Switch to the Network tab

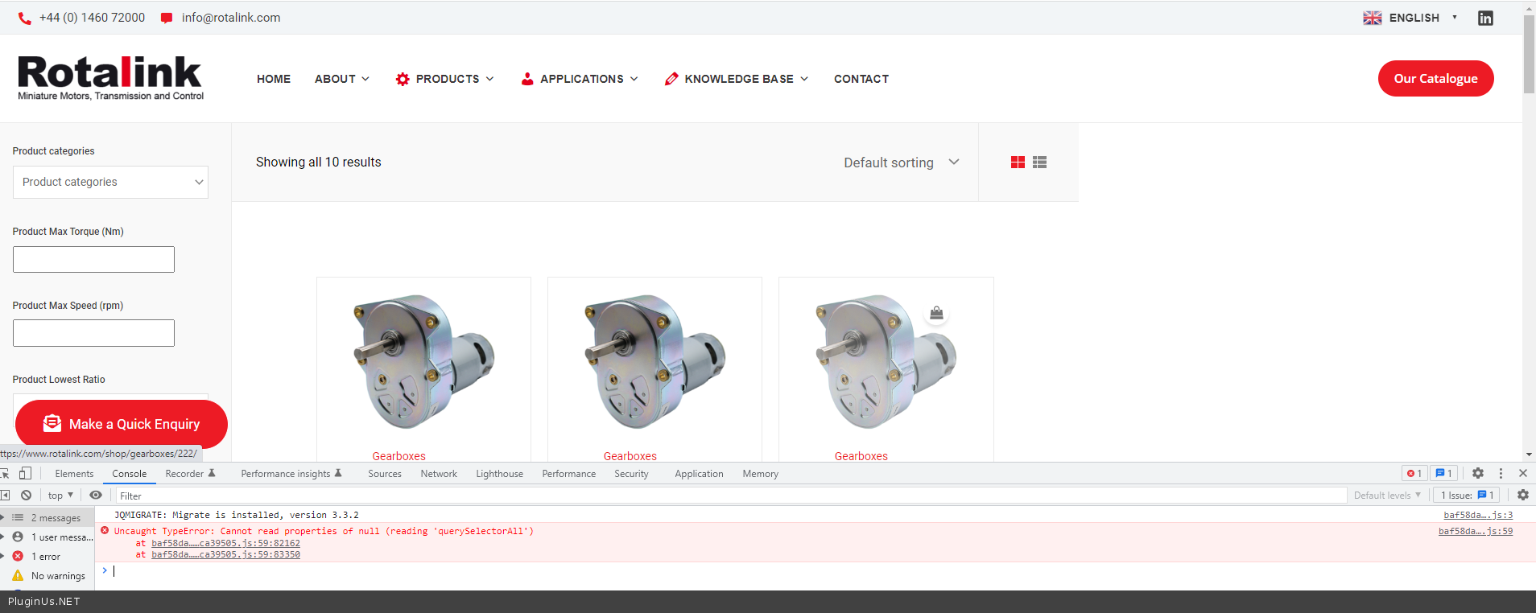[x=438, y=474]
